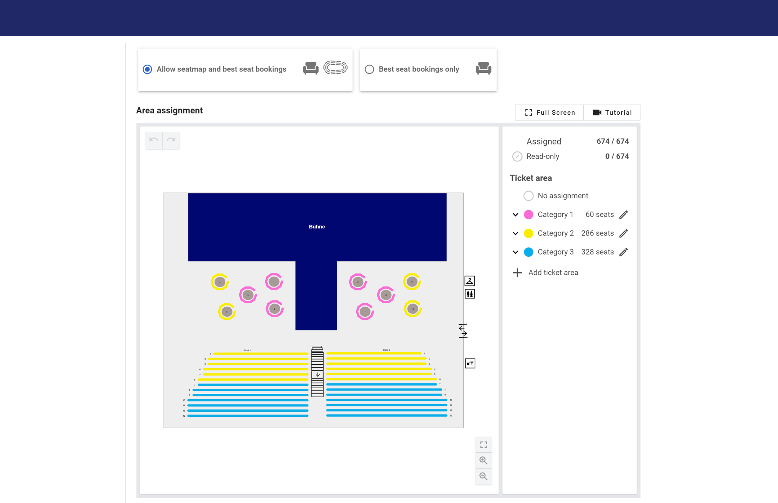Screen dimensions: 778x503
Task: Click the undo arrow button
Action: [154, 140]
